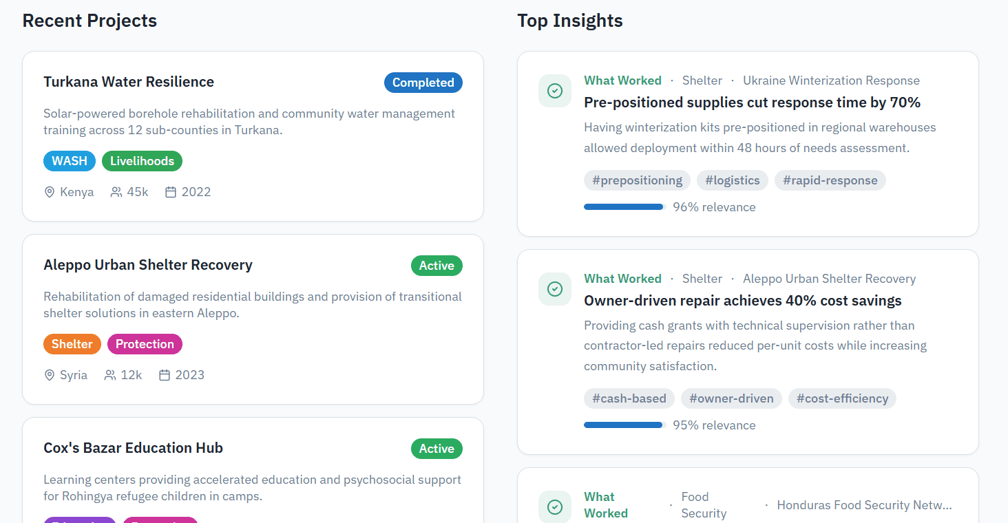
Task: Click the checkmark icon on the owner-driven repair insight
Action: pos(555,289)
